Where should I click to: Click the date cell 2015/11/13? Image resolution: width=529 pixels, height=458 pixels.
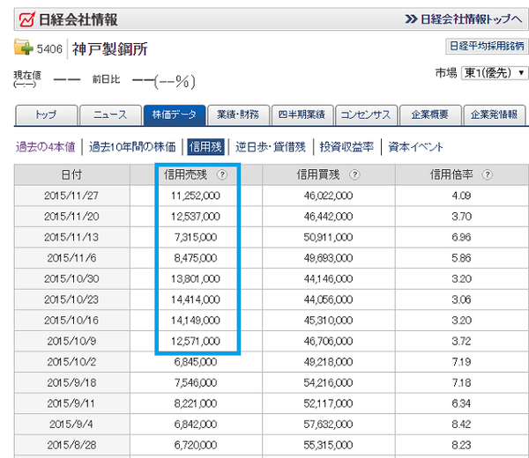[x=71, y=237]
